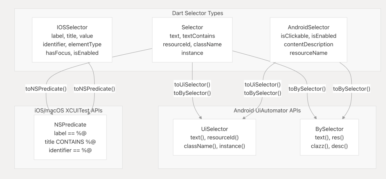This screenshot has width=386, height=179.
Task: Click the toUiSelector() label below Selector node
Action: click(192, 85)
